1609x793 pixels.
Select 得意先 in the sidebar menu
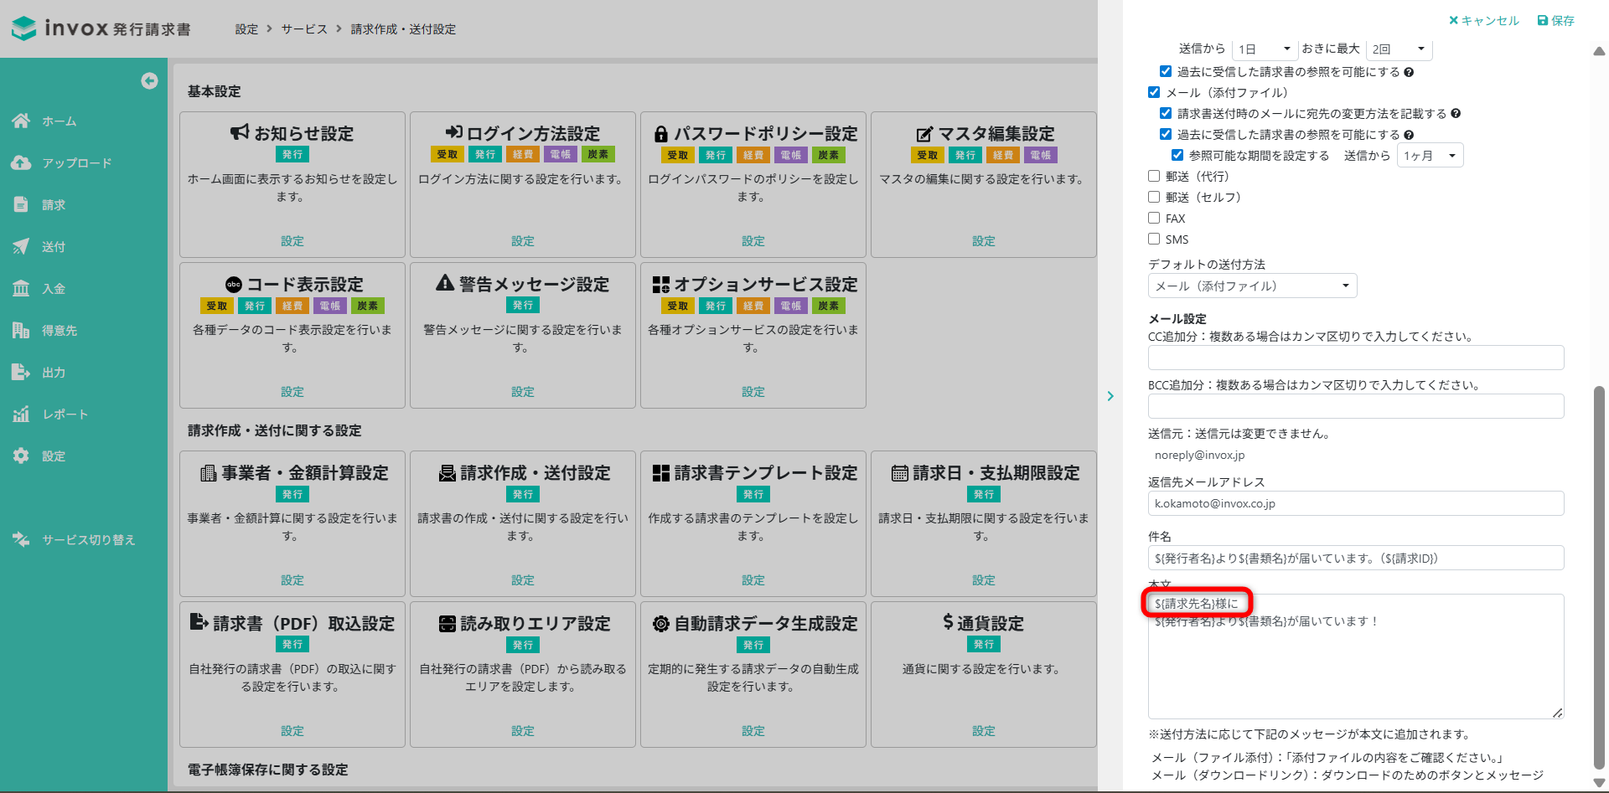[59, 331]
